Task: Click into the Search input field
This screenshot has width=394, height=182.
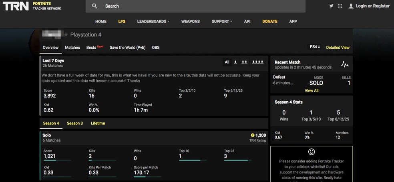Action: click(195, 6)
